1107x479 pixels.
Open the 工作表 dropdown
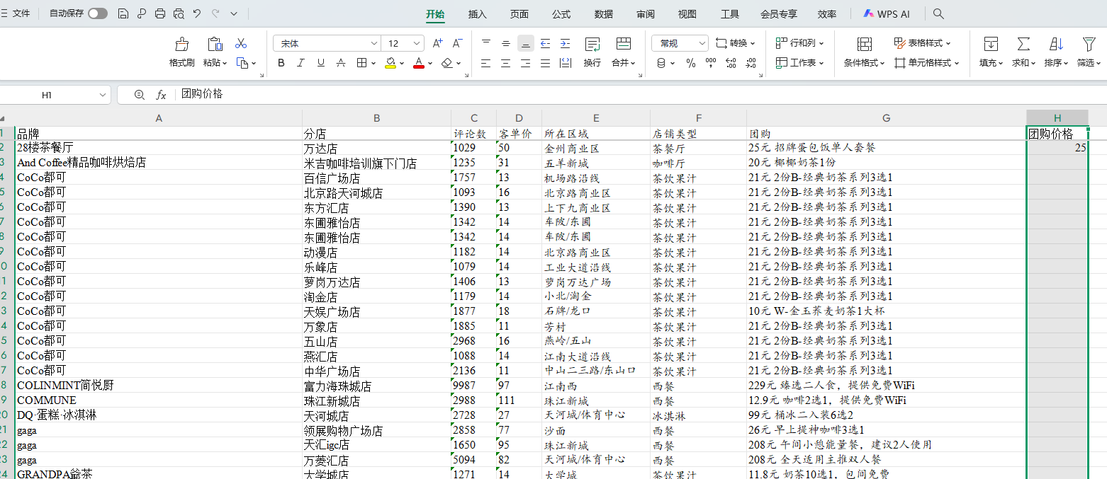[x=800, y=63]
